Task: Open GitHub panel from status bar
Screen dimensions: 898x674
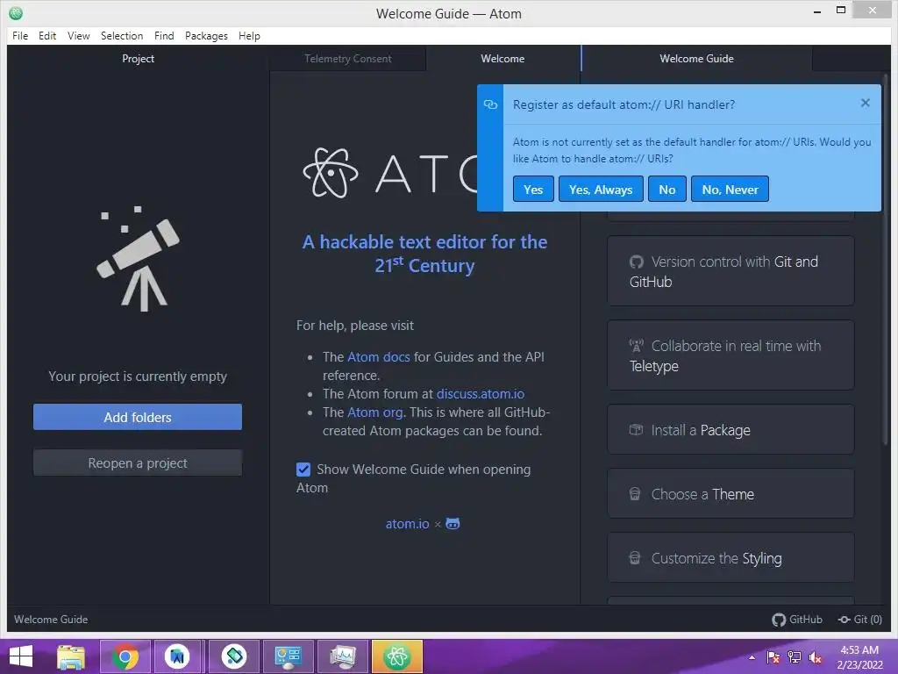Action: (796, 620)
